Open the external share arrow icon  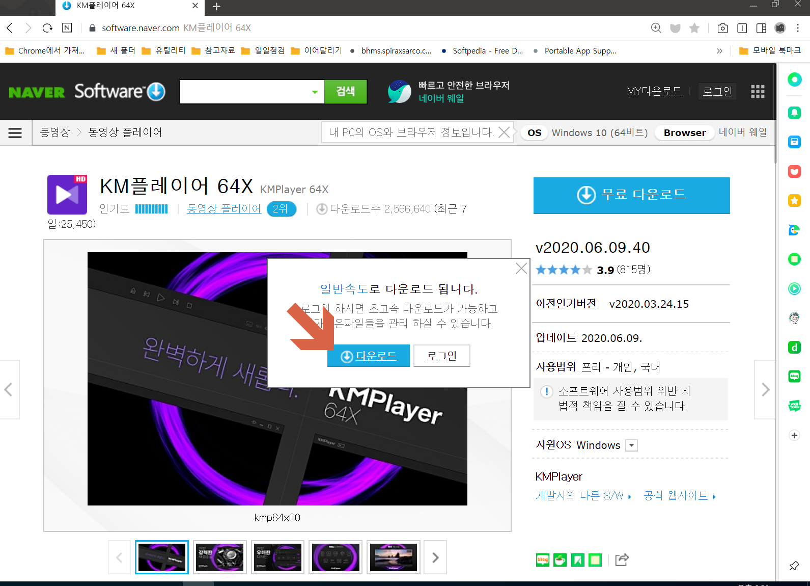click(x=622, y=560)
